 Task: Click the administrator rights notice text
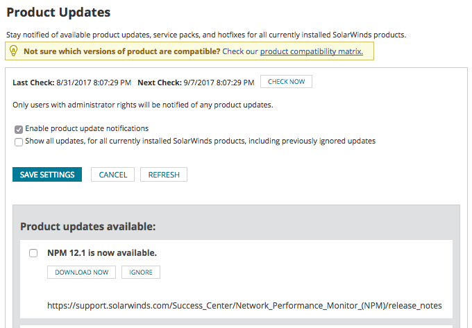[143, 105]
